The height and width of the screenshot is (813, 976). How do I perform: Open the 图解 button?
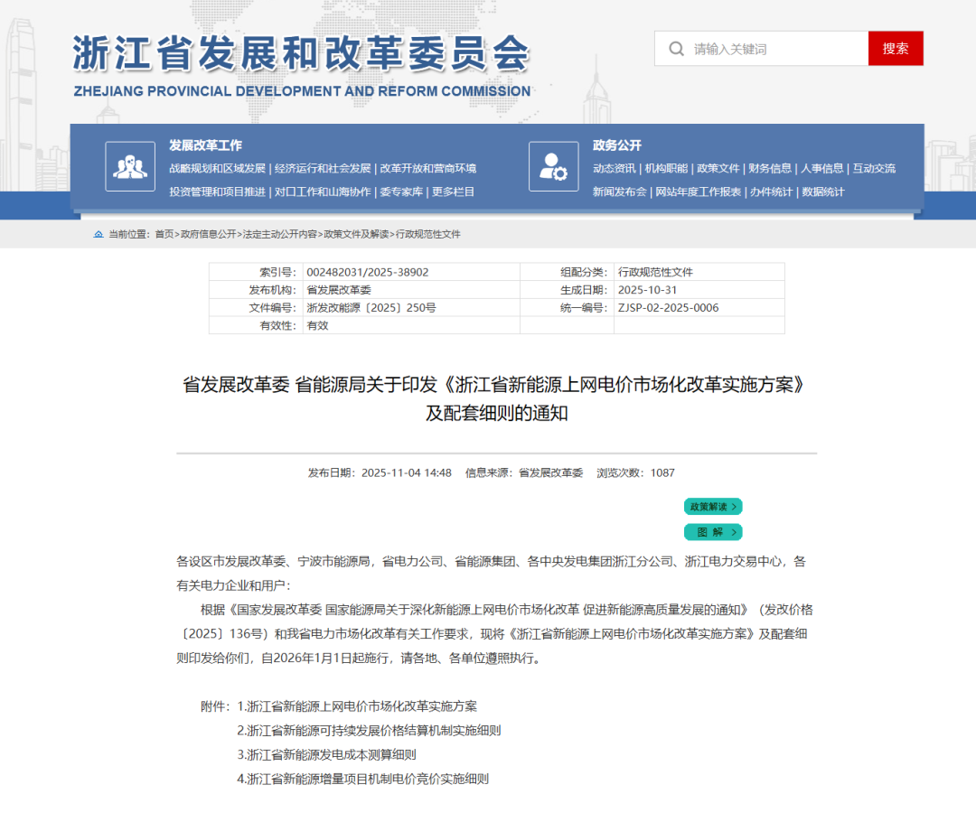pos(713,532)
